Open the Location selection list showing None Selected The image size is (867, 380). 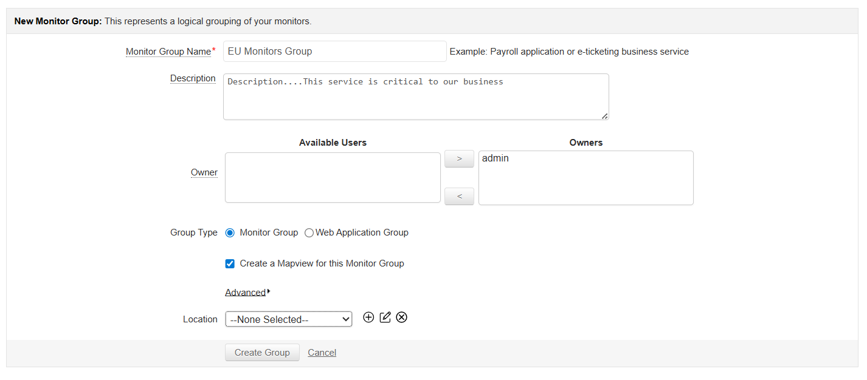click(288, 319)
